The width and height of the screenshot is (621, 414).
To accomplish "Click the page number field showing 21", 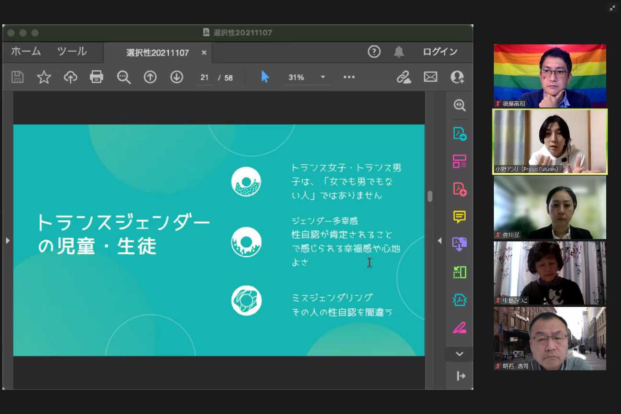I will click(x=205, y=77).
